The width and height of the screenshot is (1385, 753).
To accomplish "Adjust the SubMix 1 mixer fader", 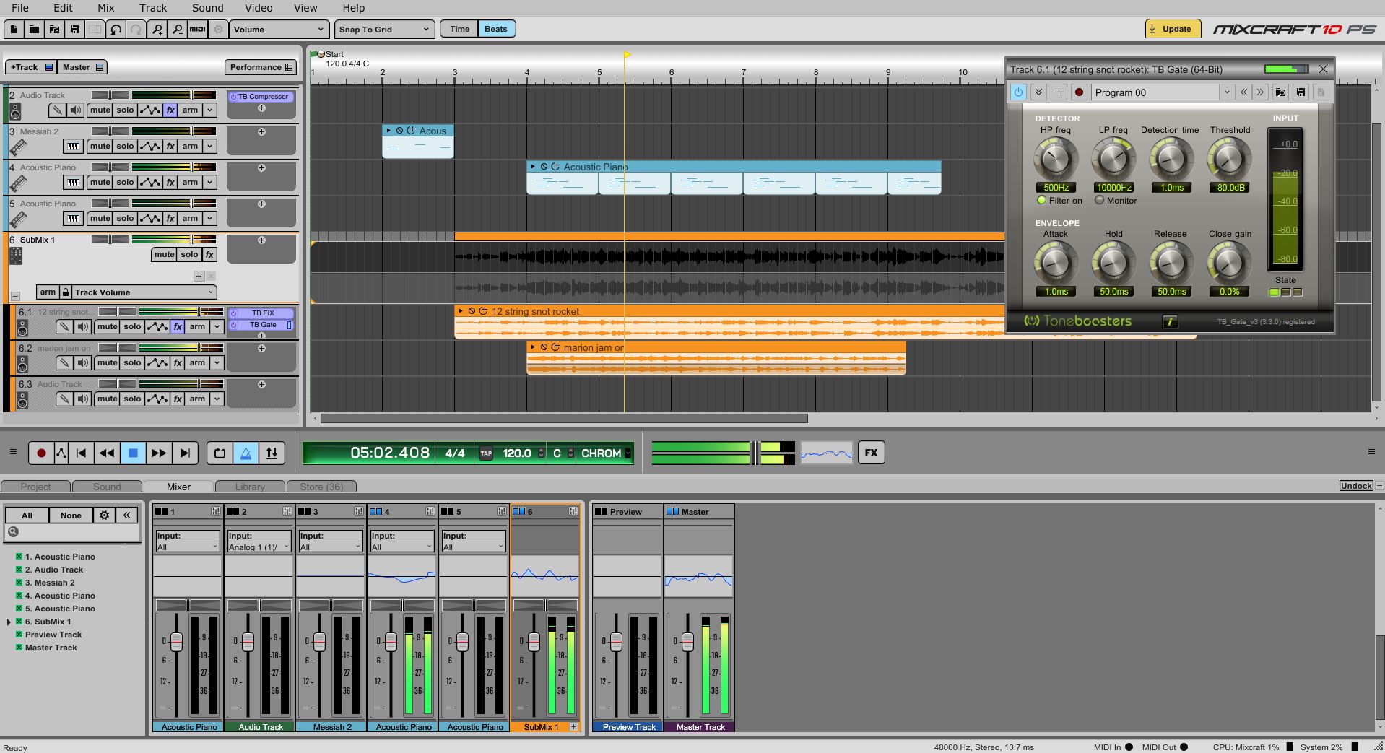I will [534, 641].
